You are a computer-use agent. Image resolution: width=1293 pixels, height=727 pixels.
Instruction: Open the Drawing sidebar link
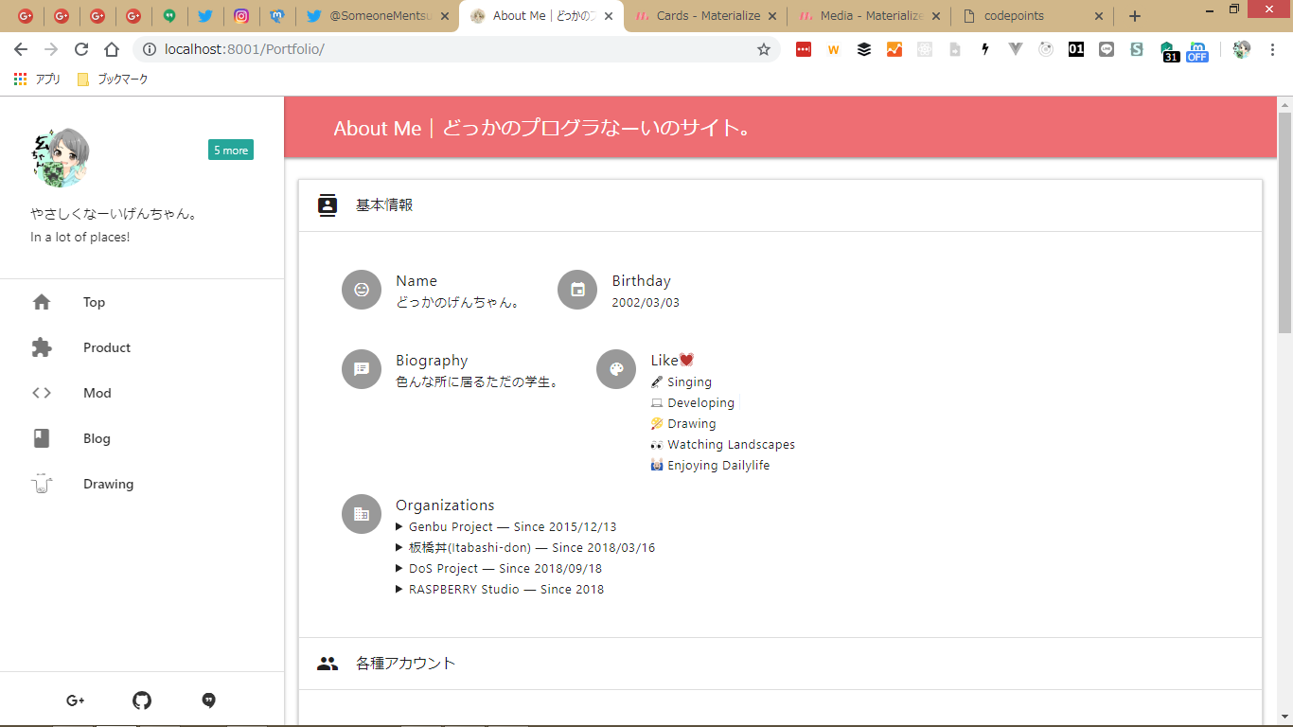click(x=108, y=484)
